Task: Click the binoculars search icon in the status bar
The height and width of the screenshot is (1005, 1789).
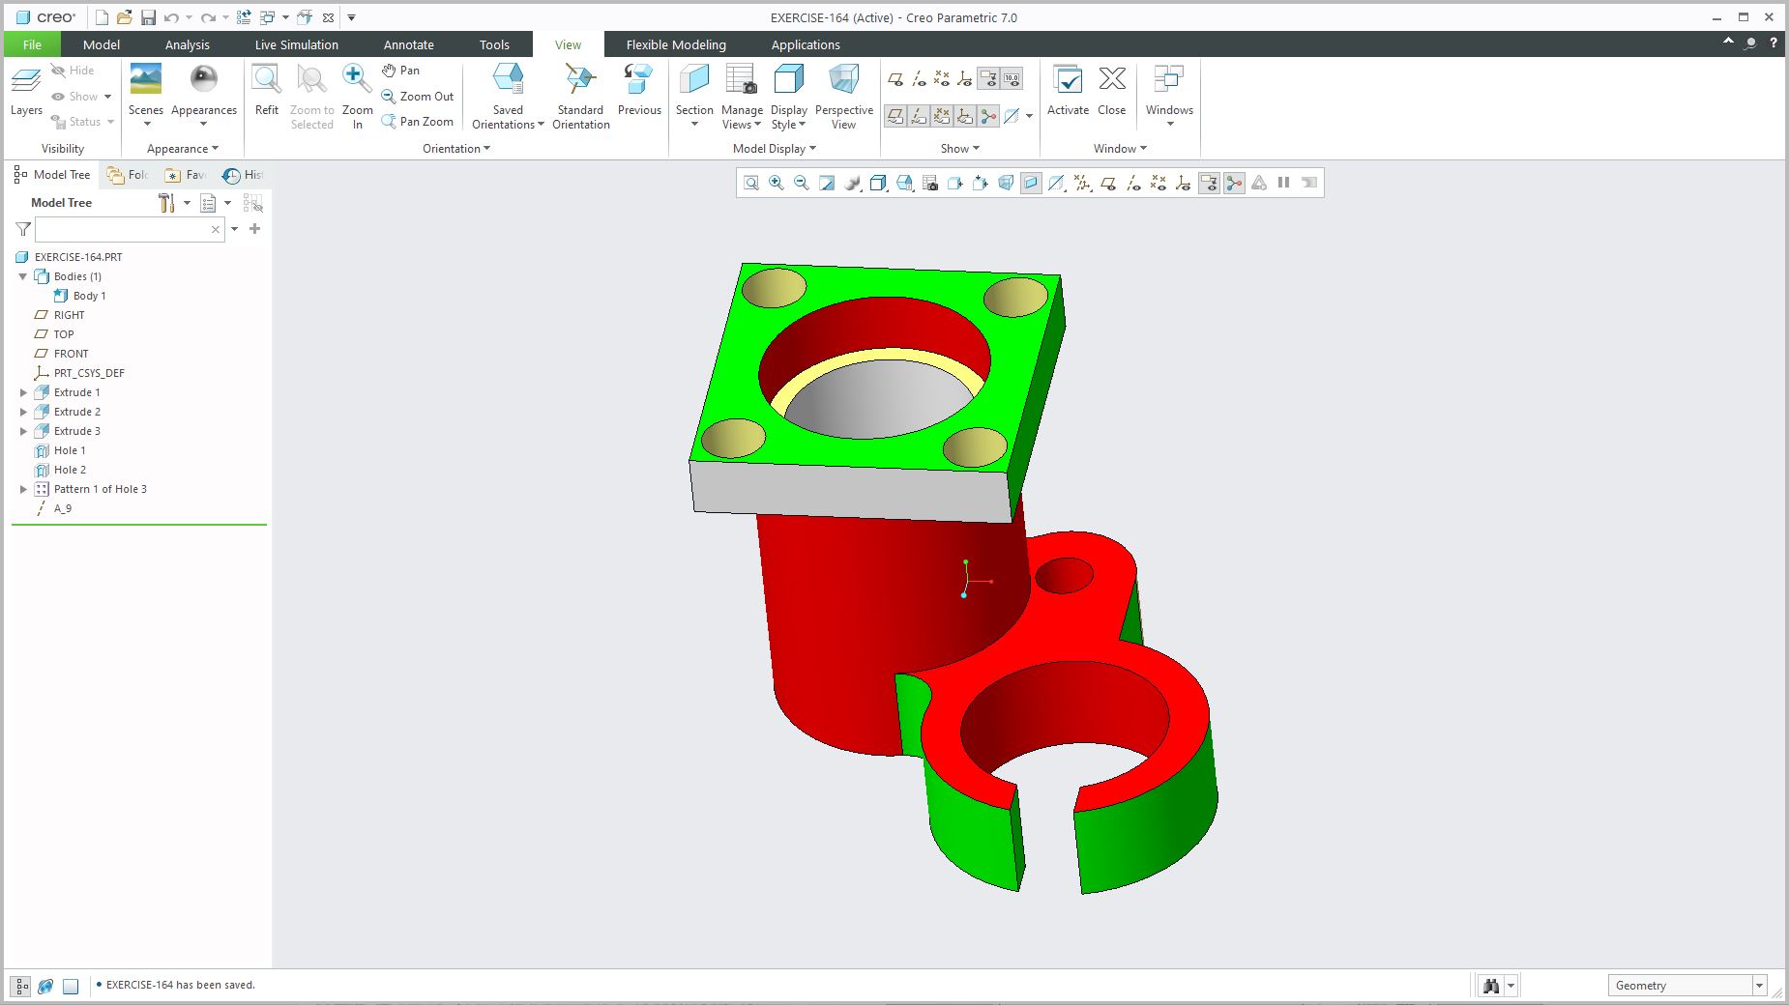Action: coord(1491,986)
